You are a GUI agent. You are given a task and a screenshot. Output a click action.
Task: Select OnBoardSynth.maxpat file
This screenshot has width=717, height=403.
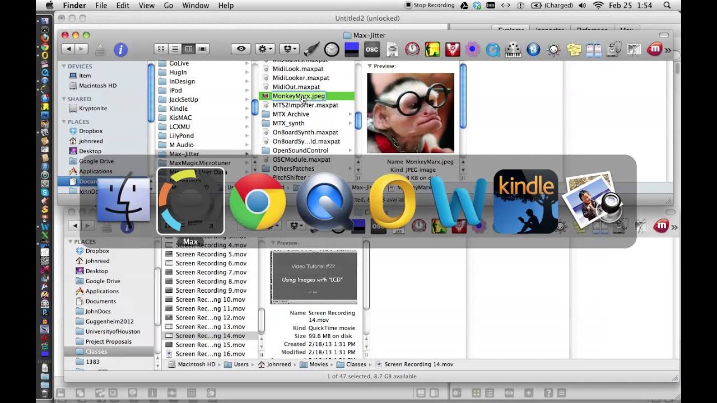tap(305, 133)
